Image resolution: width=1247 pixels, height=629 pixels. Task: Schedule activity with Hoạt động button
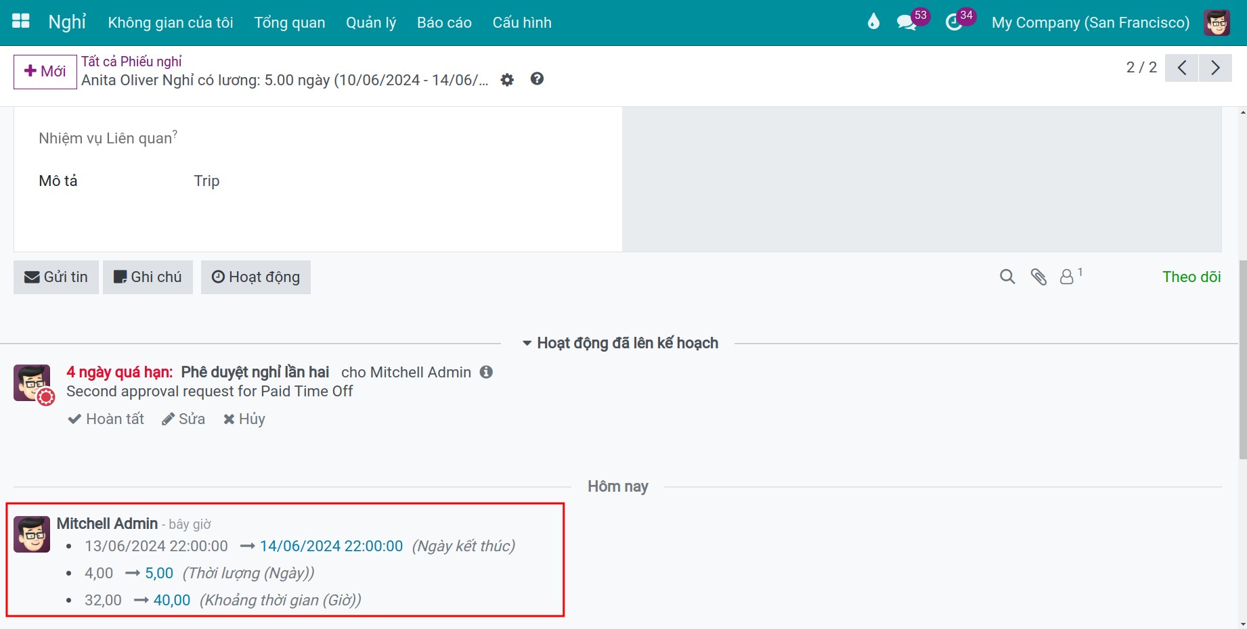(x=256, y=277)
